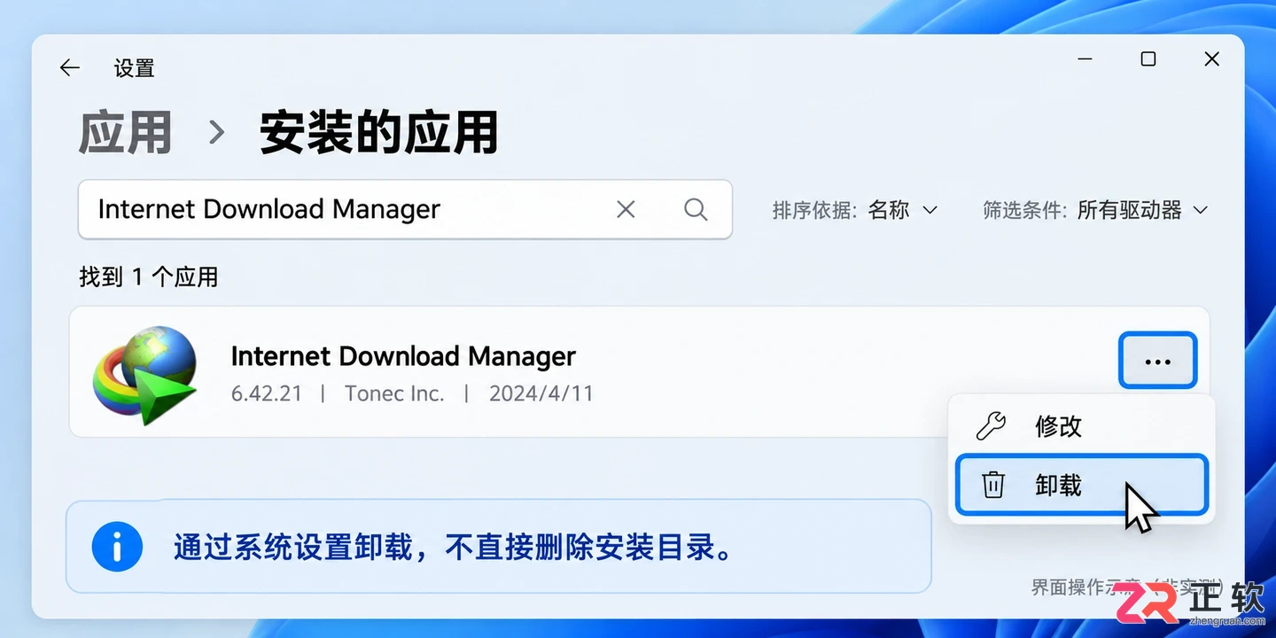
Task: Click the tip text 通过系统设置卸载，不直接删除安装目录。
Action: click(x=454, y=547)
